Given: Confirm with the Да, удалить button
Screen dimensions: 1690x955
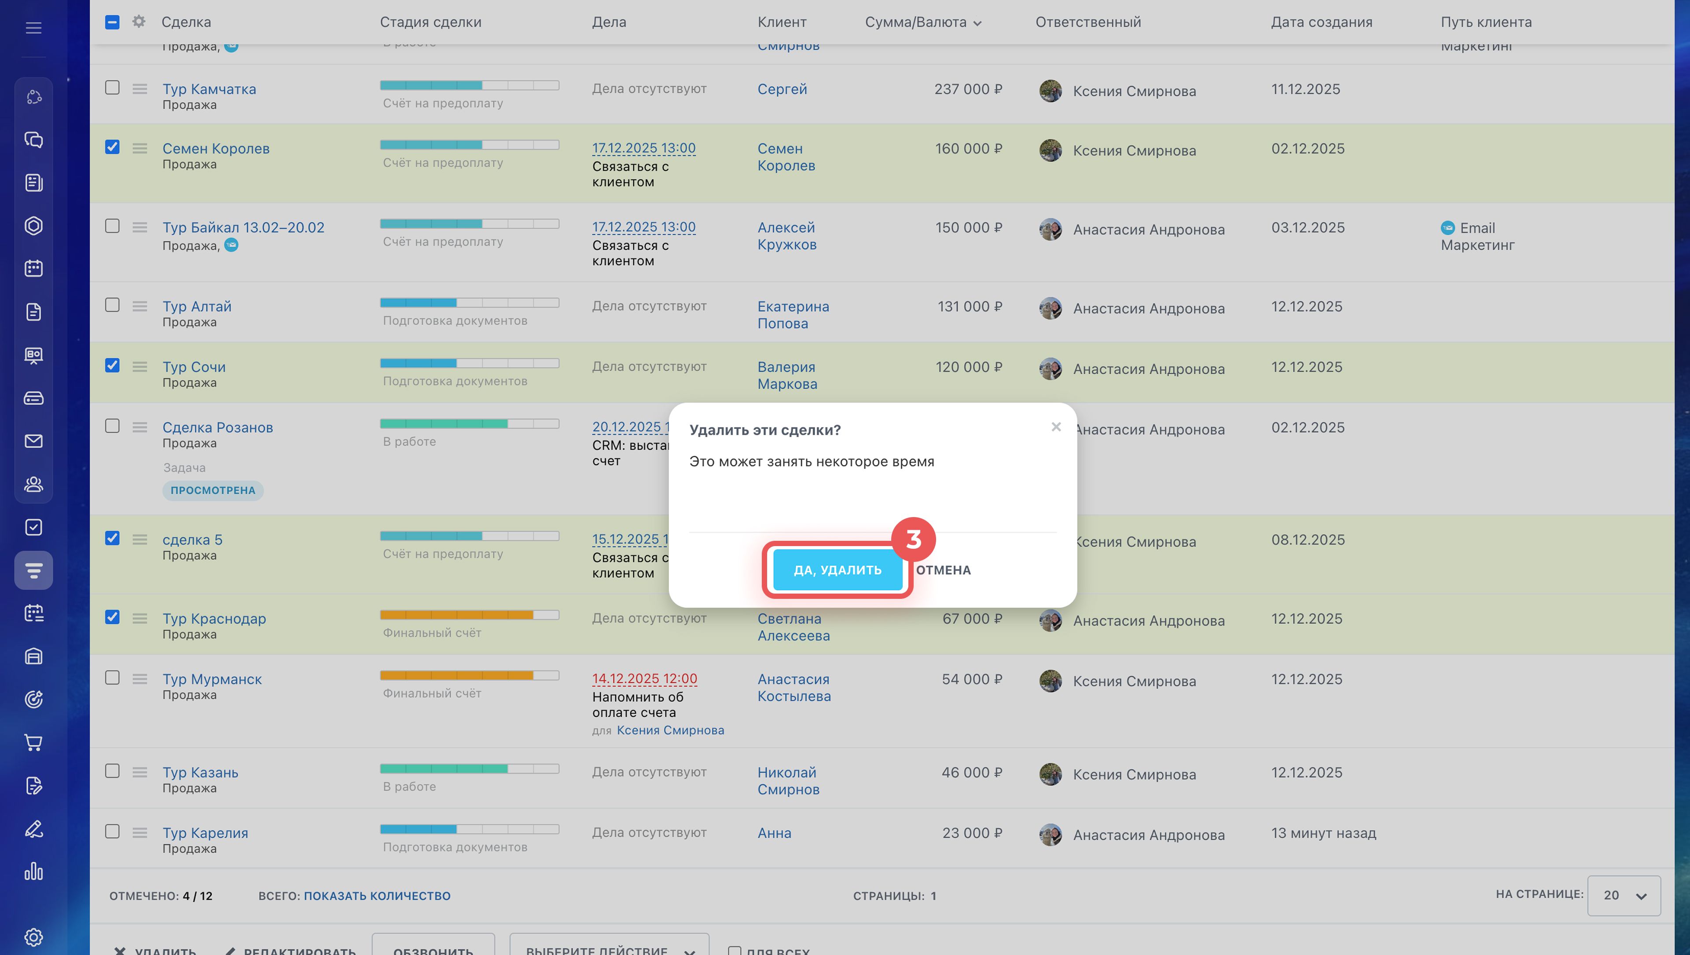Looking at the screenshot, I should [x=838, y=570].
